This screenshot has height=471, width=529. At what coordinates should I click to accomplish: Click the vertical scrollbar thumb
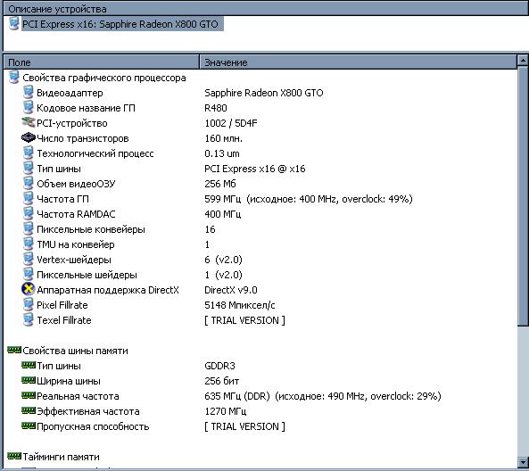click(x=523, y=196)
